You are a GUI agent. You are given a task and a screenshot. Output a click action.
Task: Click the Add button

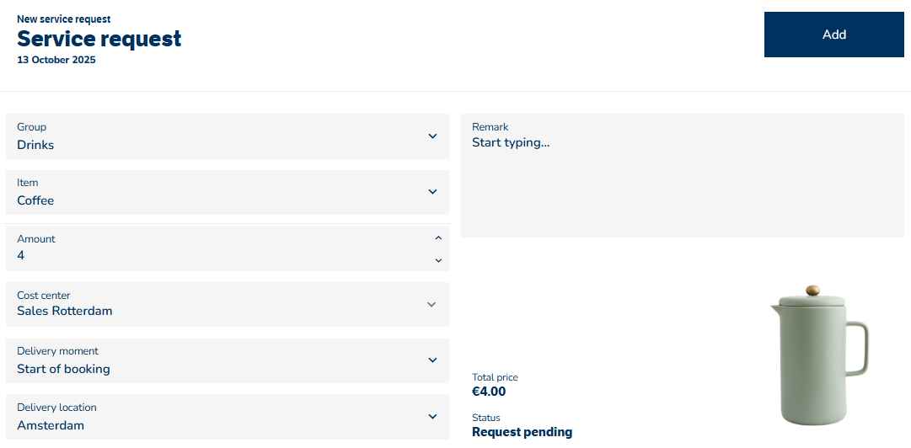833,35
